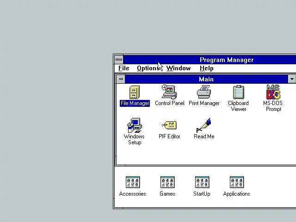Viewport: 296px width, 222px height.
Task: Click the 'Print Manager' label text
Action: (x=204, y=103)
